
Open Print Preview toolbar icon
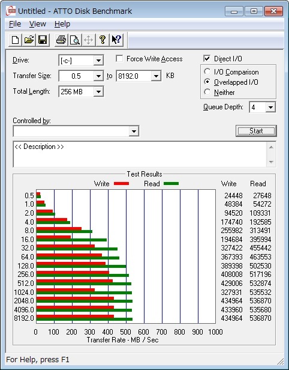tap(75, 40)
